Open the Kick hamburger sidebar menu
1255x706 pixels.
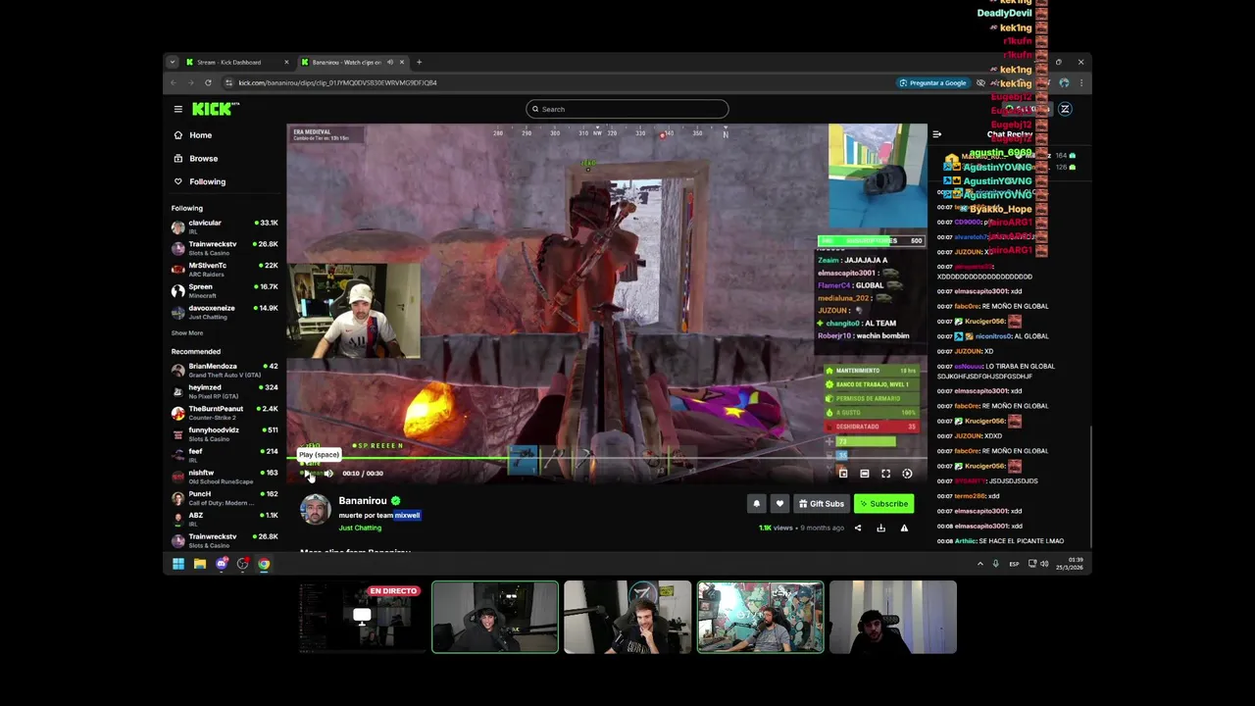[177, 109]
